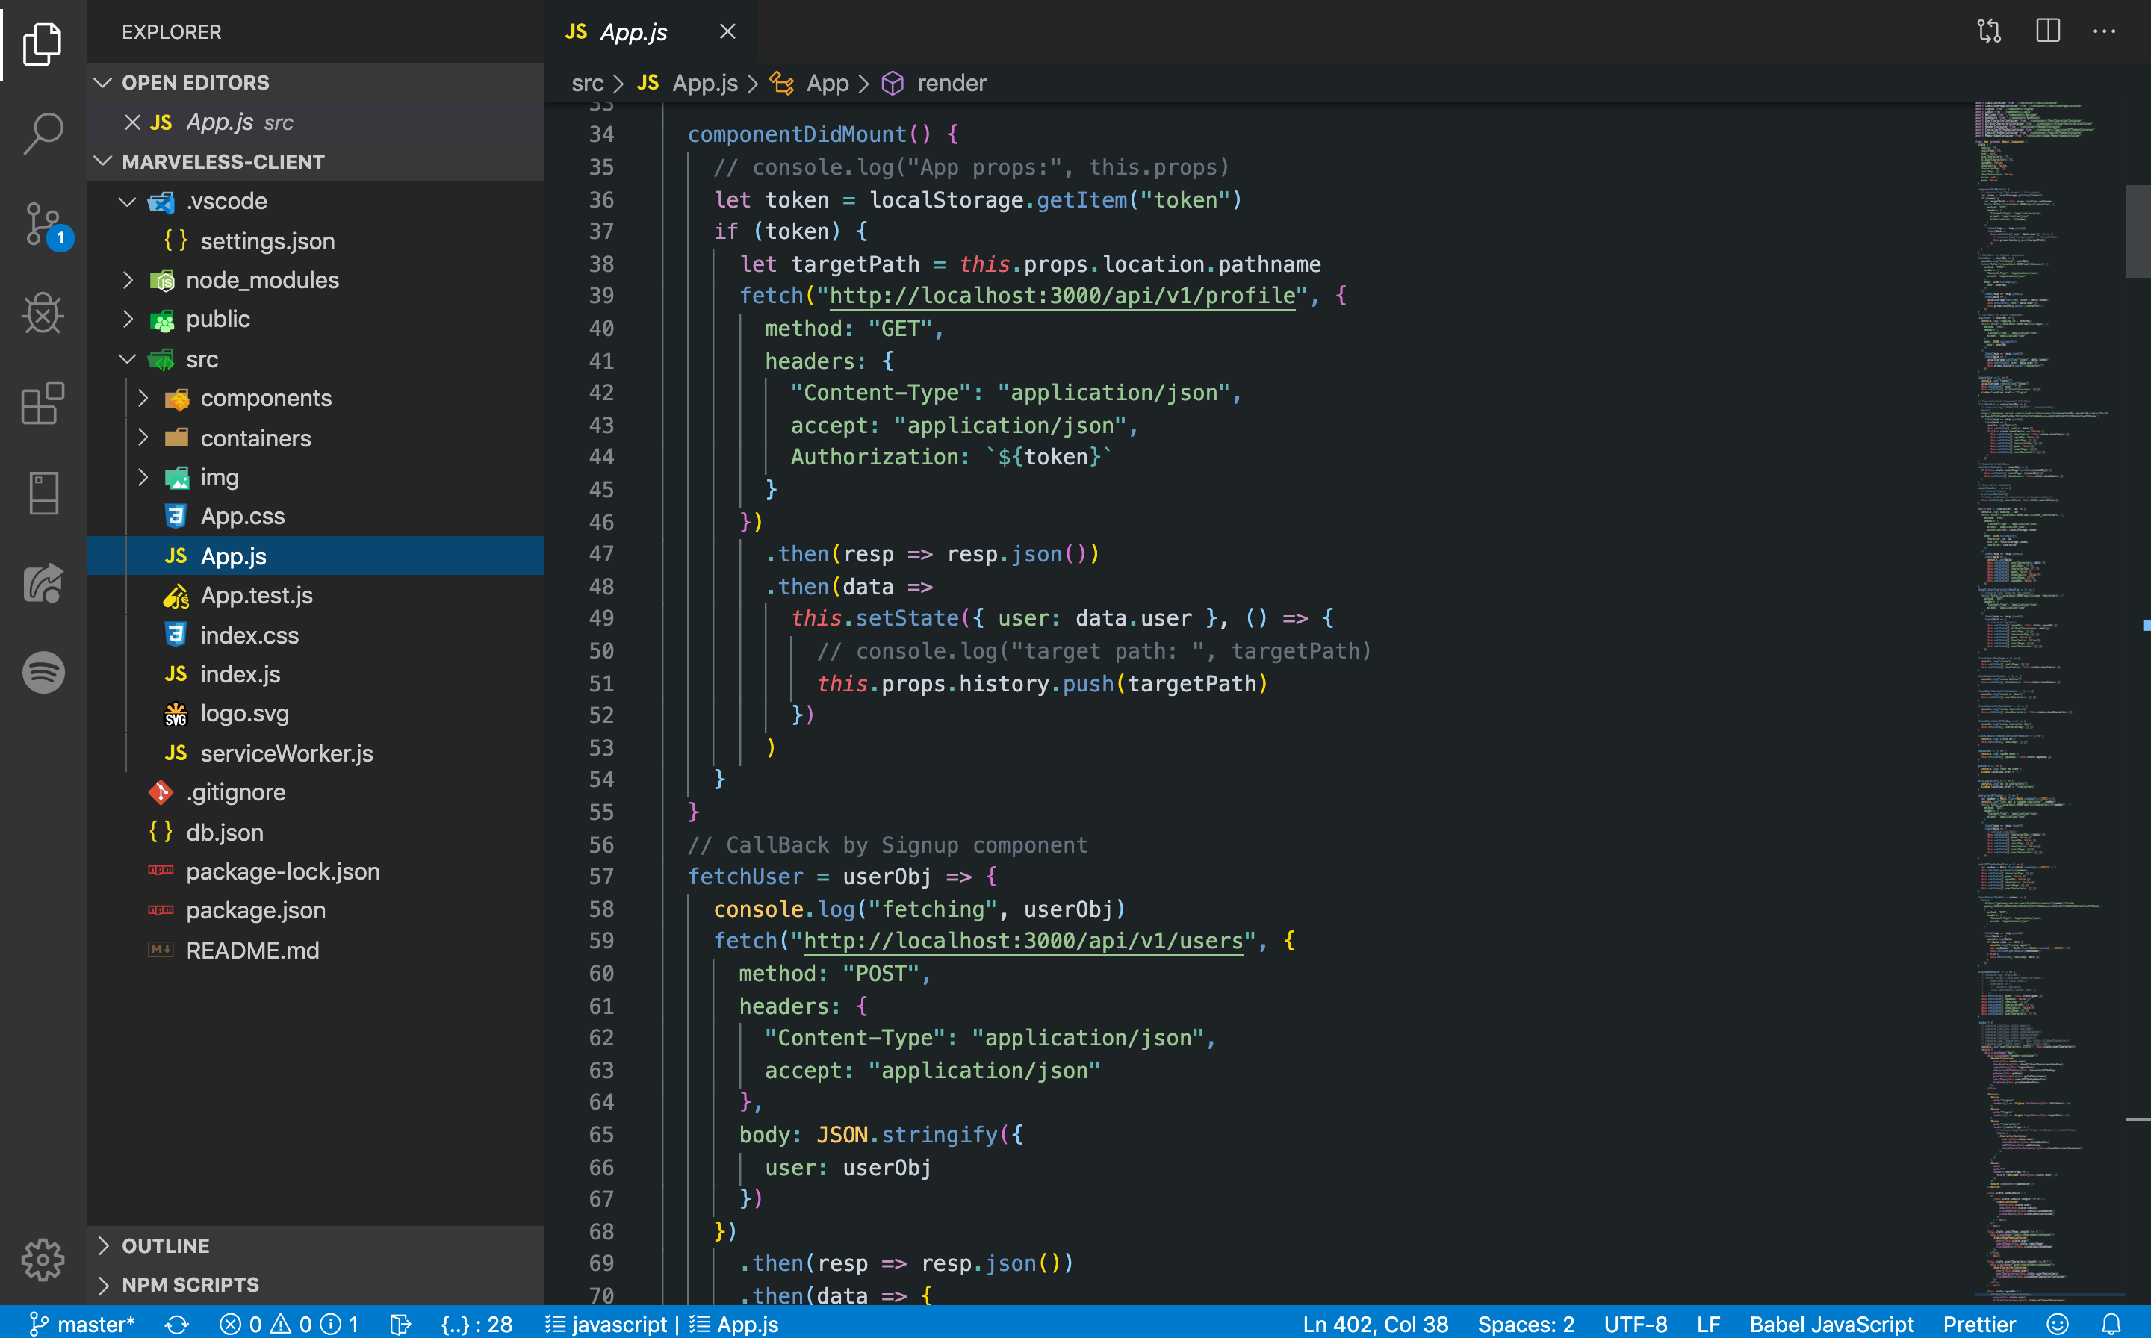This screenshot has width=2151, height=1338.
Task: Click the Open Changes compare icon
Action: [x=1989, y=32]
